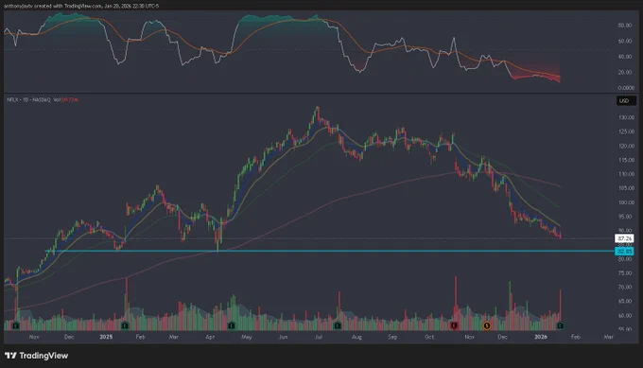Select the Jun label on the time axis

coord(283,337)
